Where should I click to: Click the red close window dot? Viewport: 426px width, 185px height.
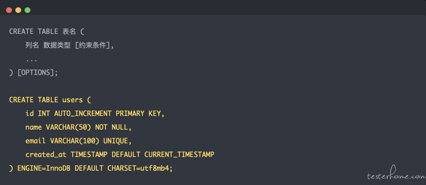(x=9, y=10)
